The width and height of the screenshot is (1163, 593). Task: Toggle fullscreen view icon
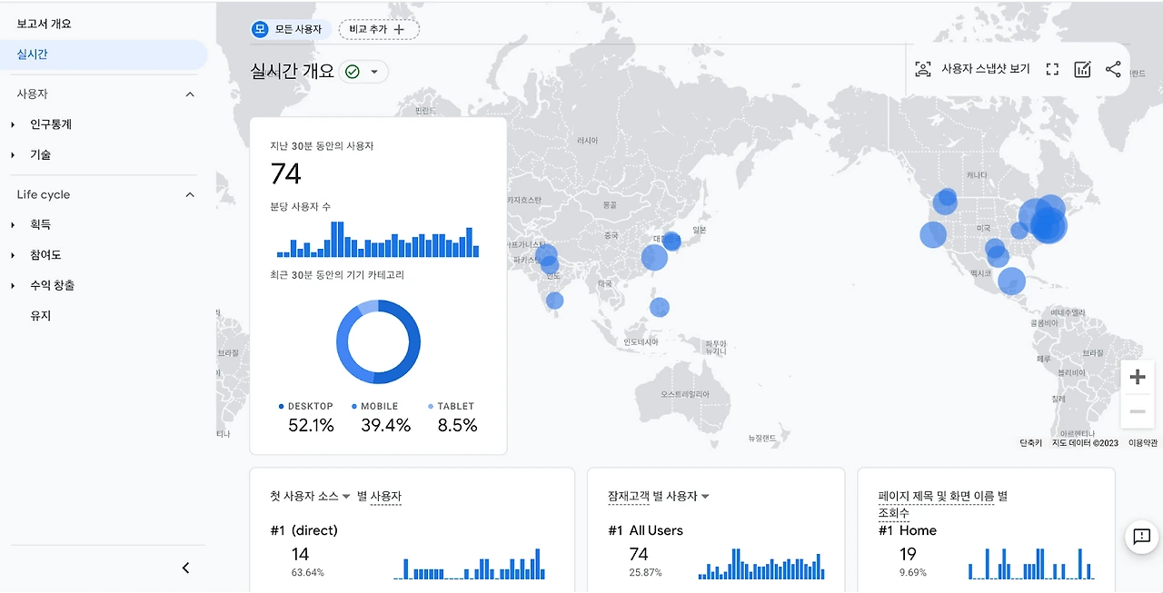tap(1052, 69)
